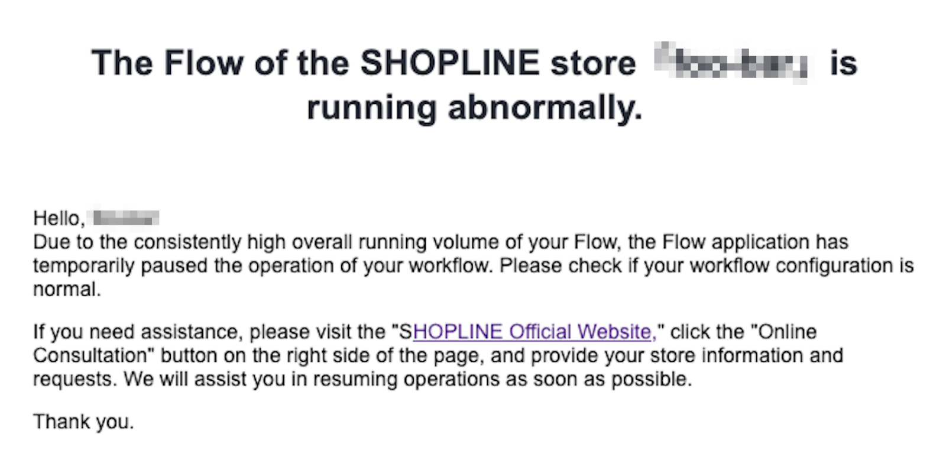The image size is (946, 466).
Task: Open the SHOPLINE Official Website link
Action: click(x=532, y=332)
